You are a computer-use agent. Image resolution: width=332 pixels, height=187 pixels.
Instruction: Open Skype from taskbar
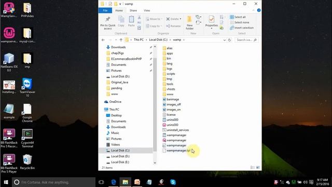click(173, 182)
